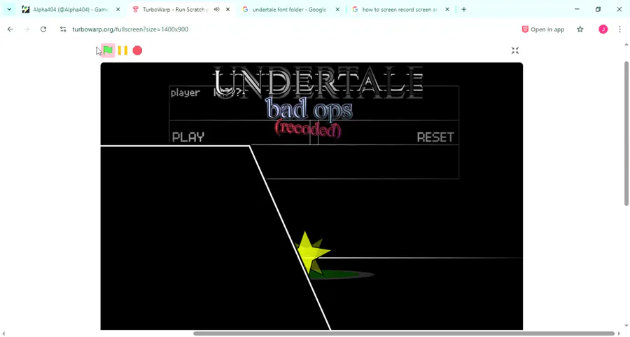
Task: Exit fullscreen using the collapse arrows icon
Action: tap(515, 50)
